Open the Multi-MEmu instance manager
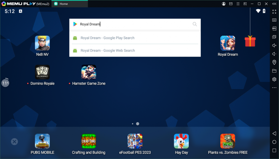Image resolution: width=279 pixels, height=159 pixels. tap(274, 37)
